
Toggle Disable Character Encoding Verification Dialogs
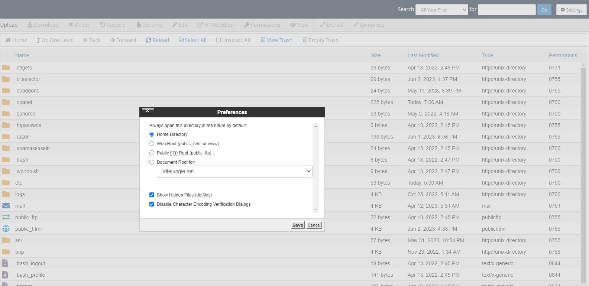pyautogui.click(x=152, y=204)
